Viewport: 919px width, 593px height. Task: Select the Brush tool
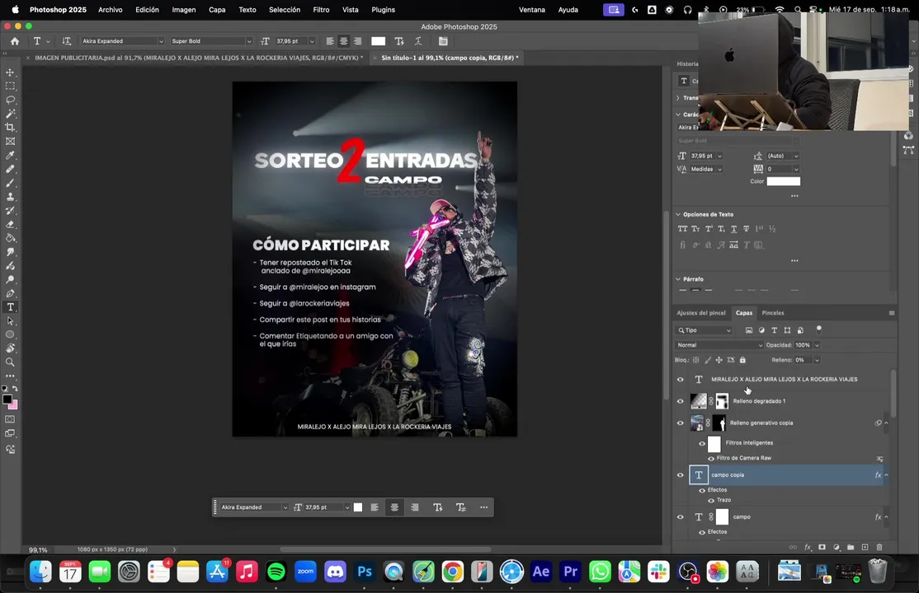[10, 183]
